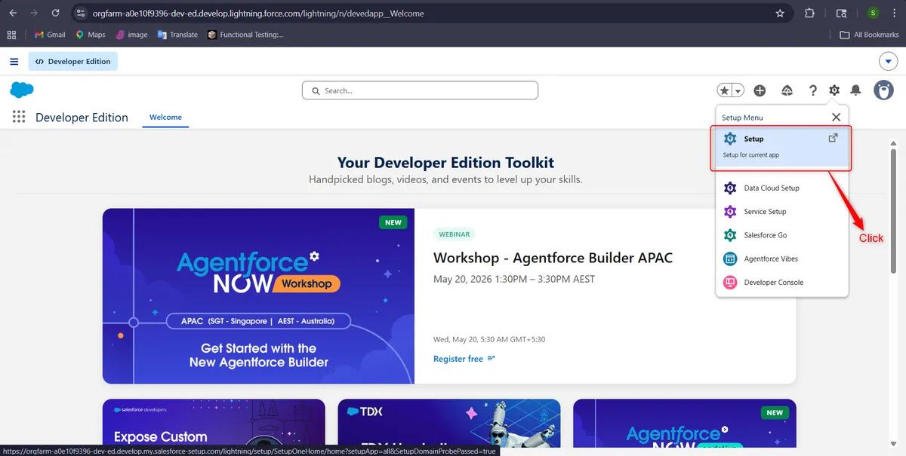The image size is (906, 456).
Task: Click the Workshop - Agentforce Builder APAC title
Action: click(x=553, y=258)
